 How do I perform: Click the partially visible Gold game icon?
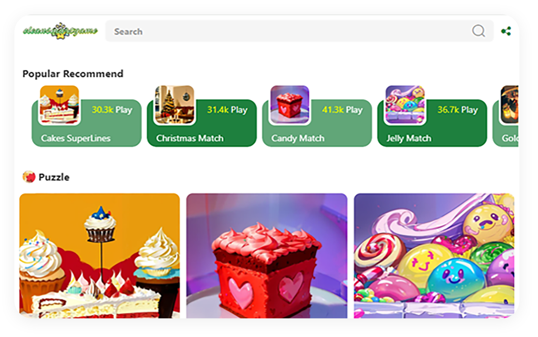coord(509,105)
